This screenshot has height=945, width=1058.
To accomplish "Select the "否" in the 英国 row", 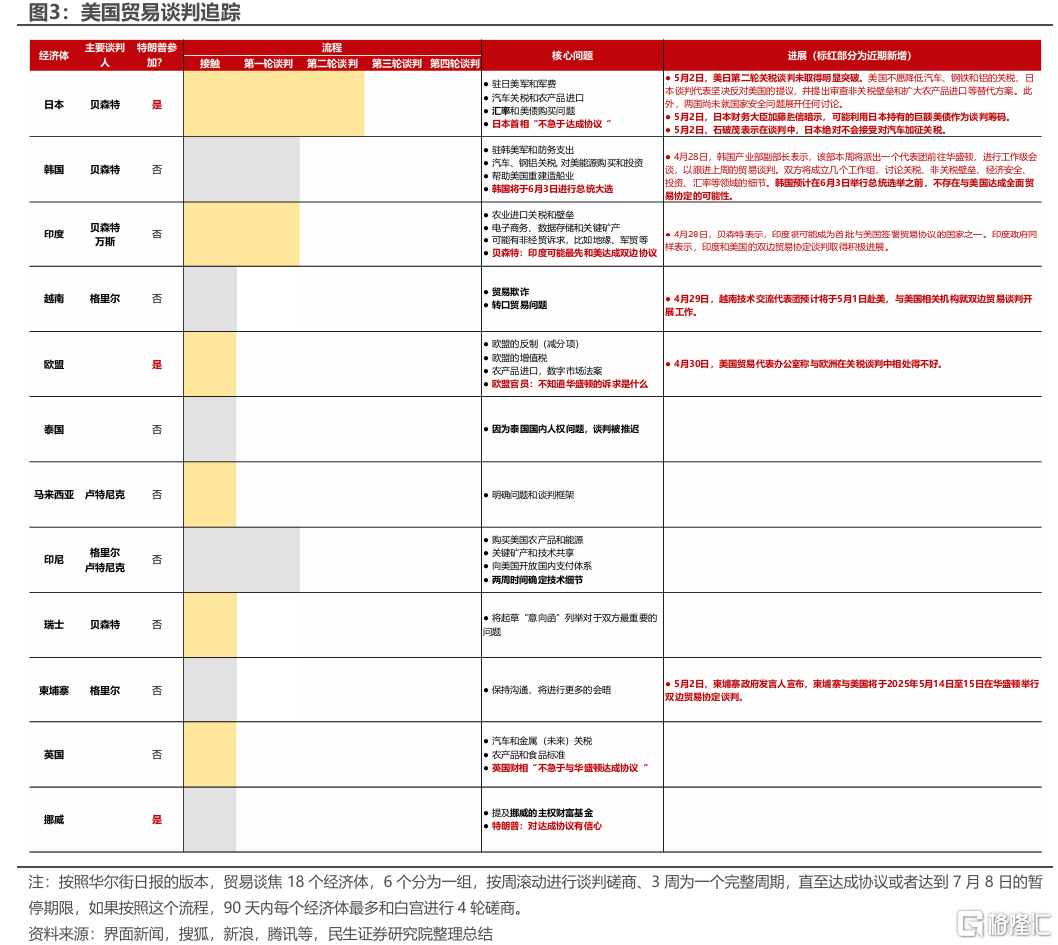I will tap(157, 754).
